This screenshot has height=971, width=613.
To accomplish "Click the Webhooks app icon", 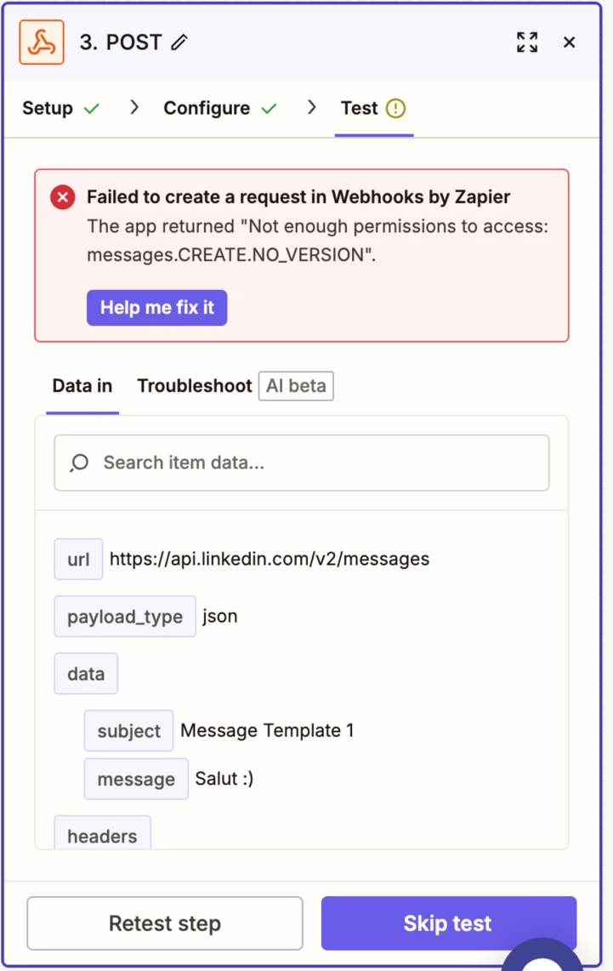I will click(42, 42).
